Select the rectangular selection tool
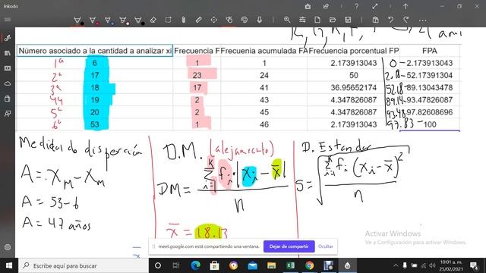Screen dimensions: 486x273 click(169, 20)
